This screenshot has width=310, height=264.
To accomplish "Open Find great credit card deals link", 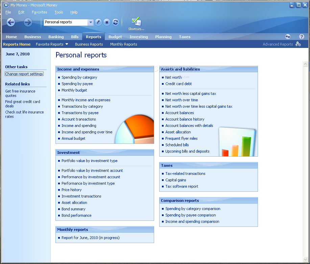I will 23,104.
